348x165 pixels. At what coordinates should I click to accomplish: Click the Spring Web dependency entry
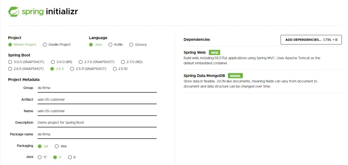point(263,58)
